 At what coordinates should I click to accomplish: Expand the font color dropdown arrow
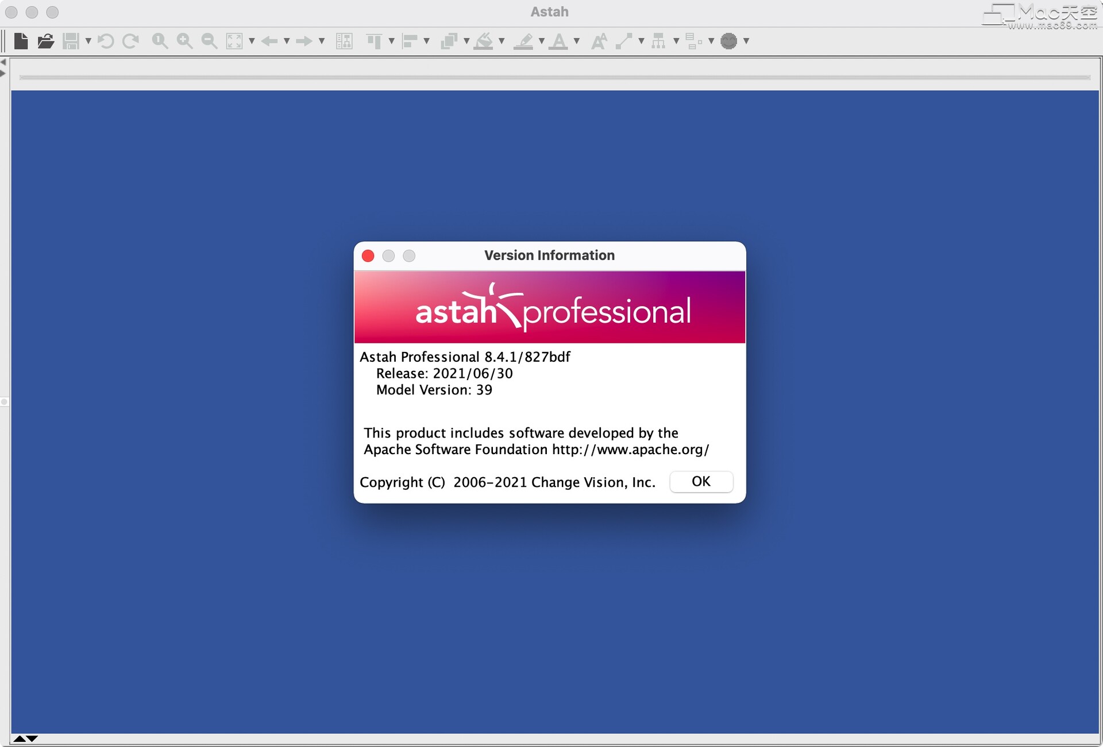(576, 41)
